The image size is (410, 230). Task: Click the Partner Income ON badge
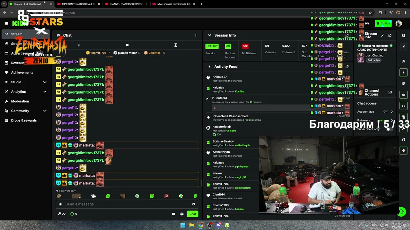[228, 46]
